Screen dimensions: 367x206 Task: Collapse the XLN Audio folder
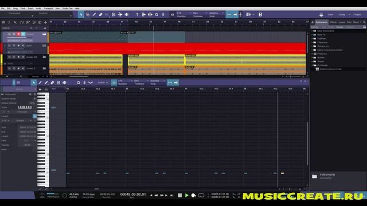(312, 65)
